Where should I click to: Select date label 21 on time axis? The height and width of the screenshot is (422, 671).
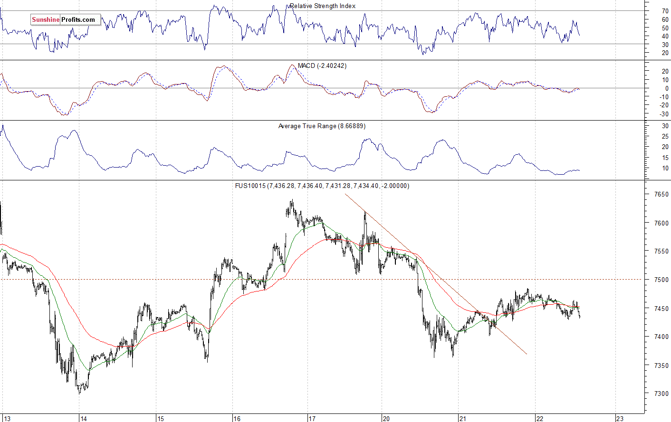coord(462,418)
